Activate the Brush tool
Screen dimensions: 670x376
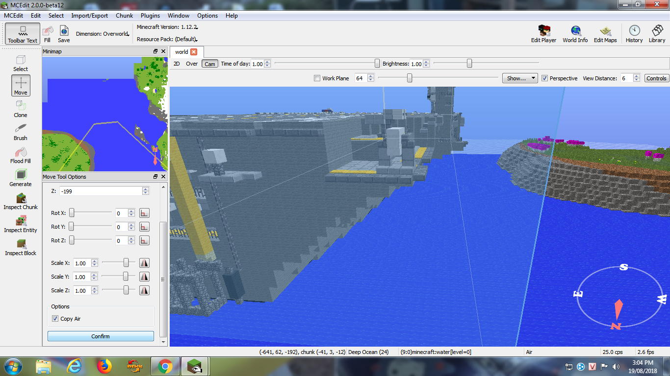click(x=21, y=131)
